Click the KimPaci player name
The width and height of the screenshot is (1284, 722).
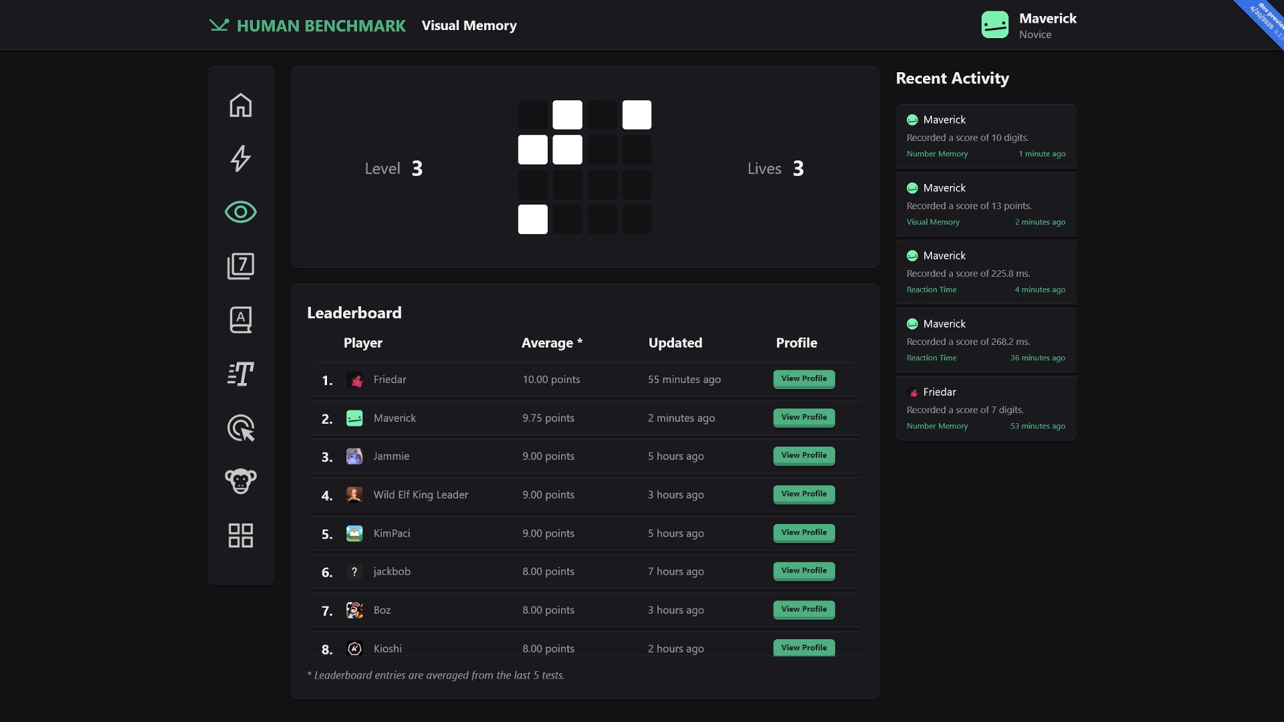click(392, 533)
